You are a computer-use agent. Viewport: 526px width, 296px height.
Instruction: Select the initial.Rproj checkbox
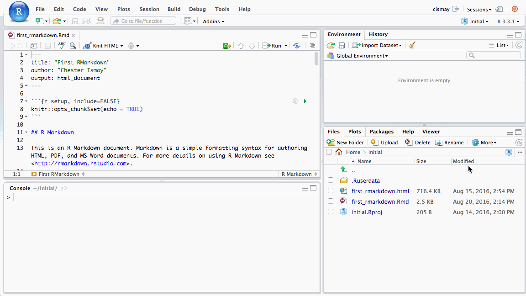(x=331, y=212)
